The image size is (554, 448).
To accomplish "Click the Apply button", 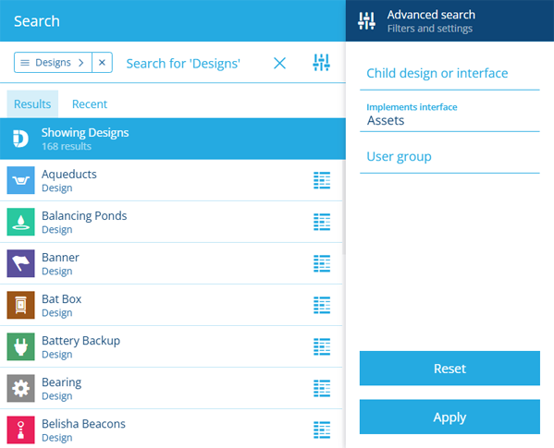I will 449,417.
